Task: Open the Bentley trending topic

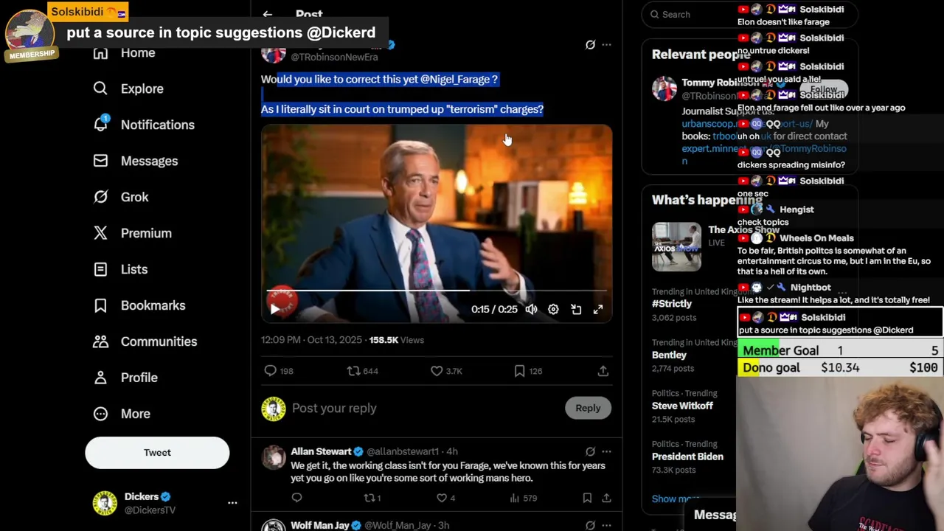Action: 669,355
